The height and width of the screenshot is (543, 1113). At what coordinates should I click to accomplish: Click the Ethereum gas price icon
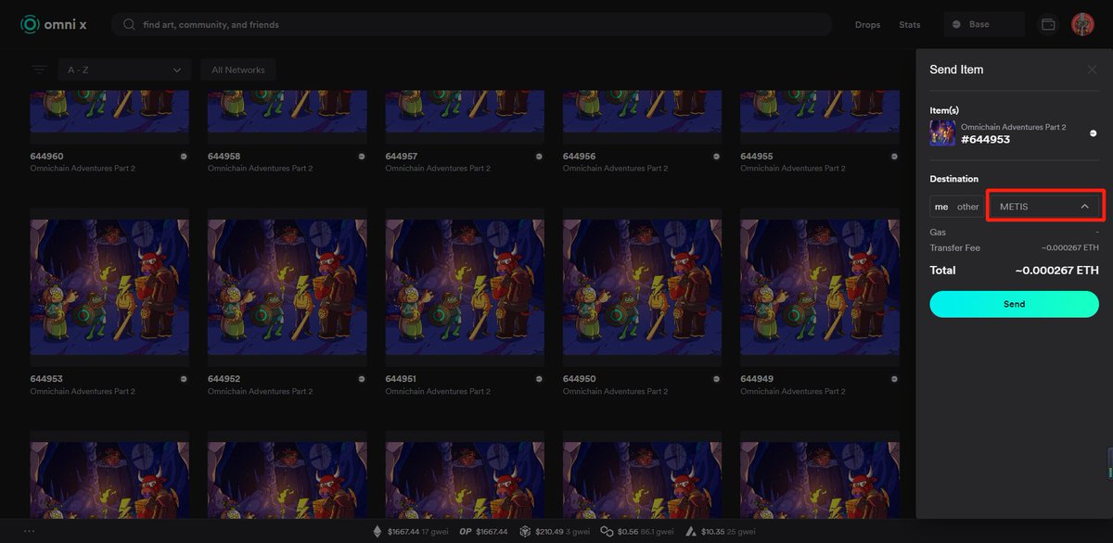pos(377,532)
